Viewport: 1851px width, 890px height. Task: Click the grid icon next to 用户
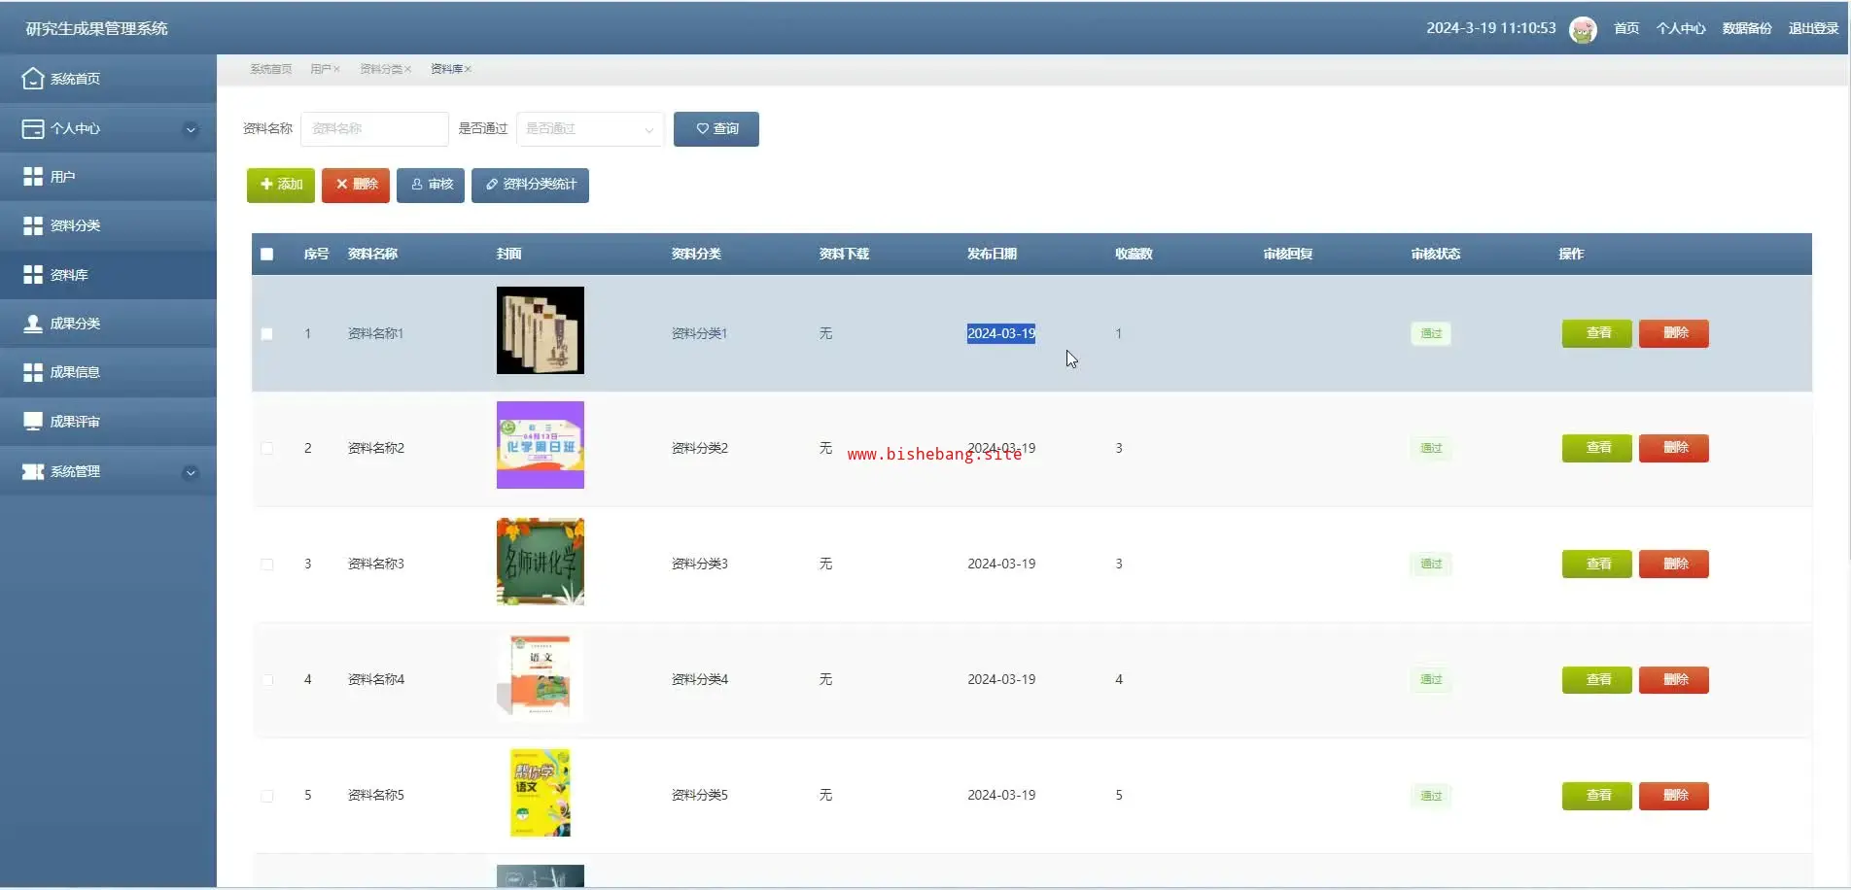click(x=33, y=177)
